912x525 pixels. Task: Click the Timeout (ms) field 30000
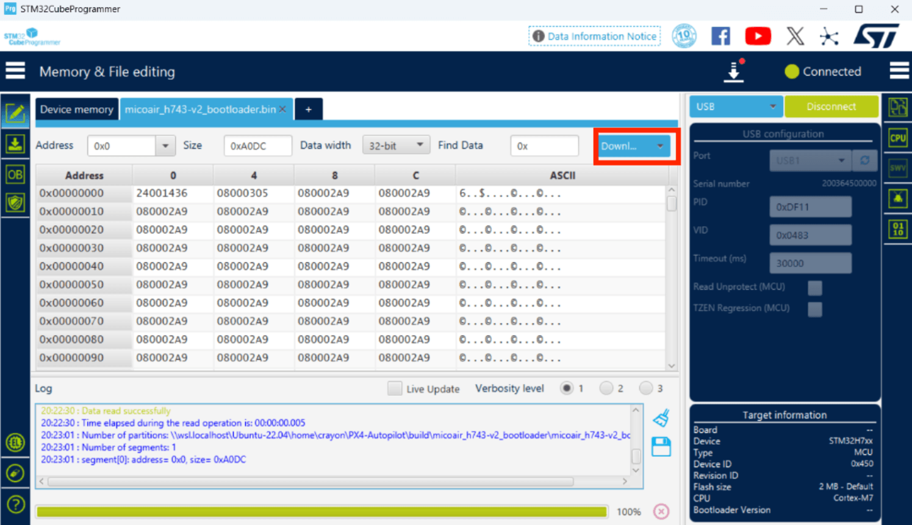point(811,263)
